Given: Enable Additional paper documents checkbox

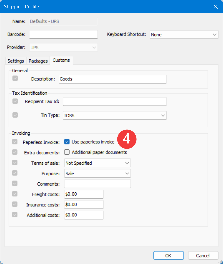Looking at the screenshot, I should (67, 152).
